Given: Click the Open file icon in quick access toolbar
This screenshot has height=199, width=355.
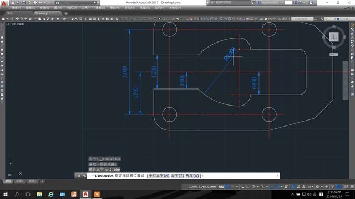Looking at the screenshot, I should (x=18, y=3).
